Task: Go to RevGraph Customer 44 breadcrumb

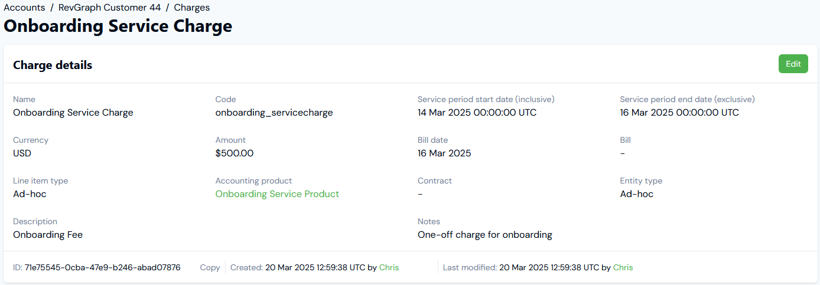Action: coord(109,8)
